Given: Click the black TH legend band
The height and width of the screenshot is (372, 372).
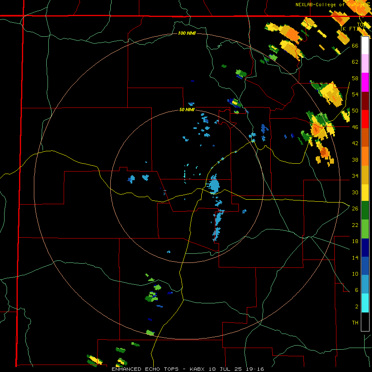Looking at the screenshot, I should coord(365,322).
